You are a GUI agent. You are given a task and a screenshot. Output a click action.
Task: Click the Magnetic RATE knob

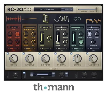pyautogui.click(x=97, y=34)
